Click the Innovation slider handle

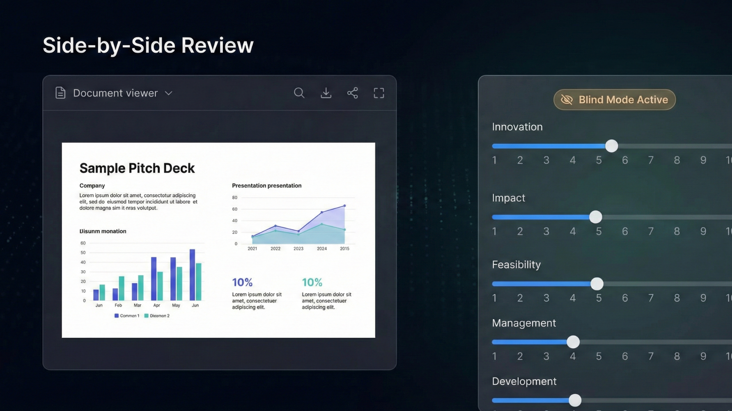pyautogui.click(x=612, y=146)
